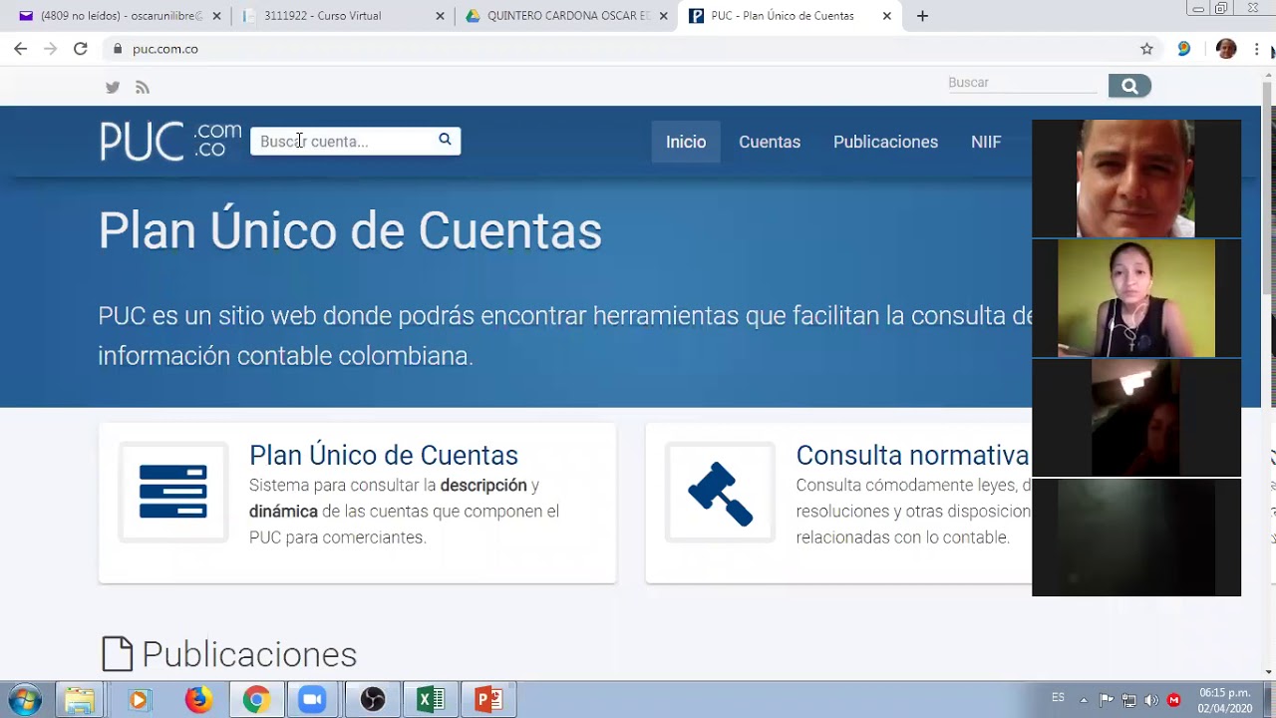Close the 3111922 - Curso Virtual tab
Viewport: 1276px width, 718px height.
[x=441, y=16]
